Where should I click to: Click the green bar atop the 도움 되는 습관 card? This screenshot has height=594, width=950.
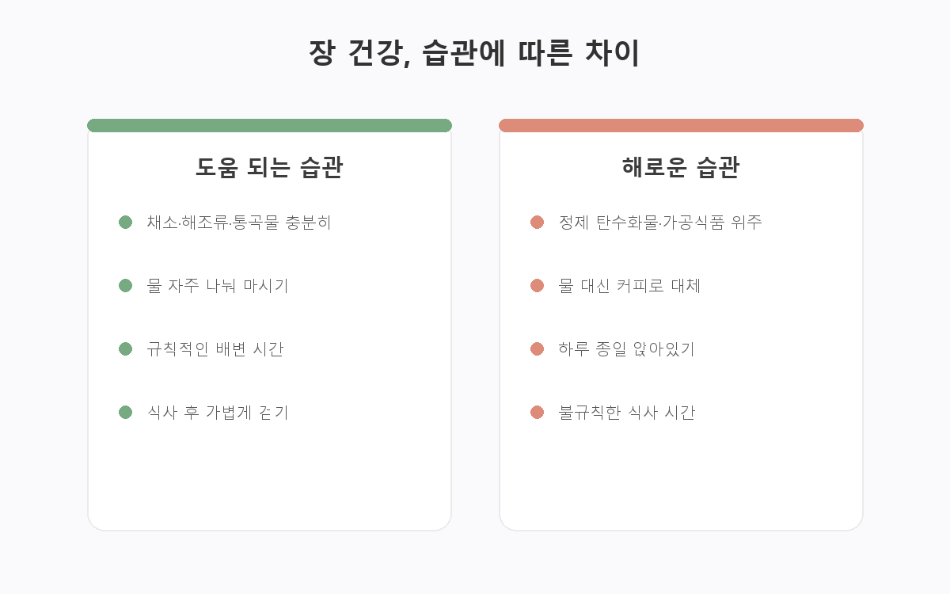point(269,125)
